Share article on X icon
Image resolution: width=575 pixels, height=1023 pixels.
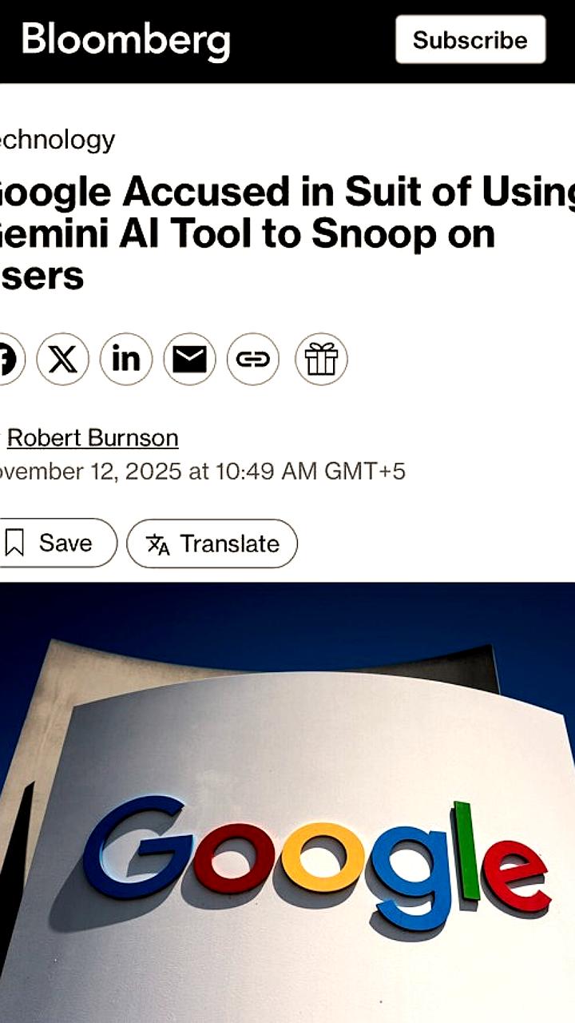point(62,360)
